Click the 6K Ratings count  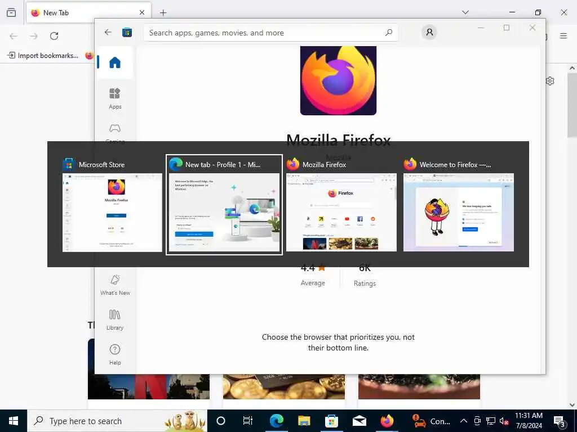365,274
